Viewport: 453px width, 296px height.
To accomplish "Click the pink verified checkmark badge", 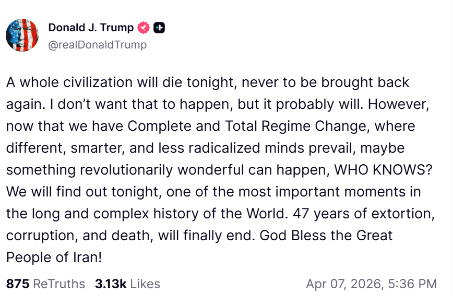I will tap(144, 28).
